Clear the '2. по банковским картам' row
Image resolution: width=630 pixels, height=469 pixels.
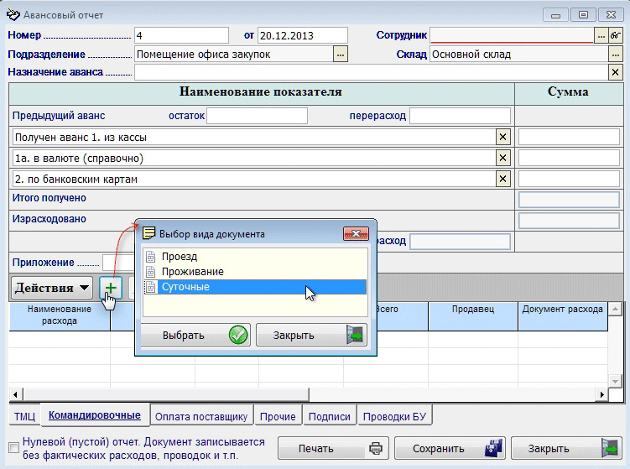point(502,179)
